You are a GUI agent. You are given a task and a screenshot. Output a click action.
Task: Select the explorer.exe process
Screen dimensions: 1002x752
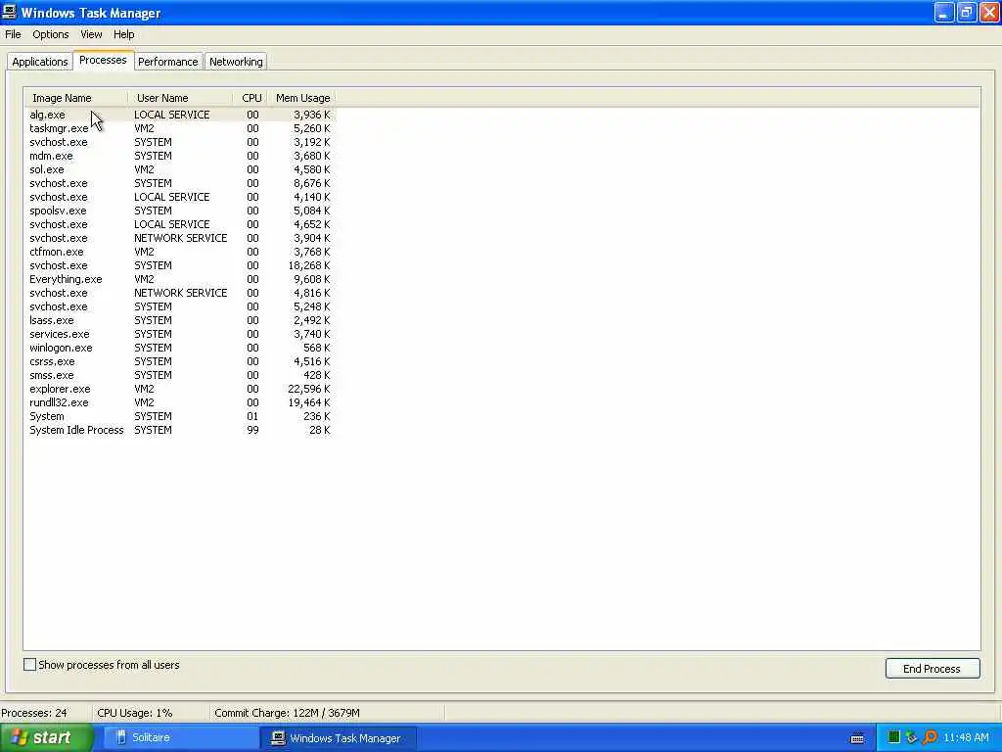pos(180,389)
